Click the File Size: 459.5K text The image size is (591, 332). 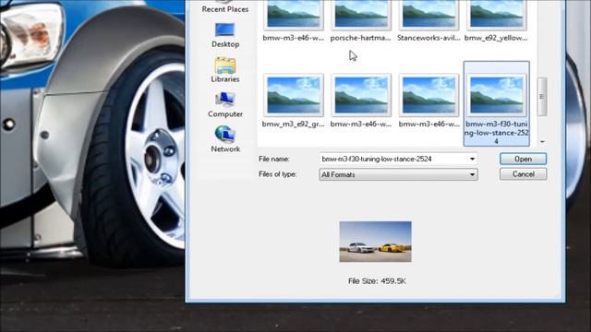377,281
